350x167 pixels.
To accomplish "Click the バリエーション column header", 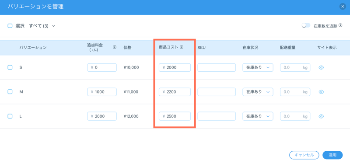I will (33, 48).
